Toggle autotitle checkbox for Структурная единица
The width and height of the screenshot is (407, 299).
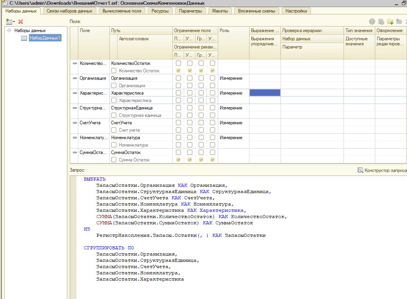point(114,115)
